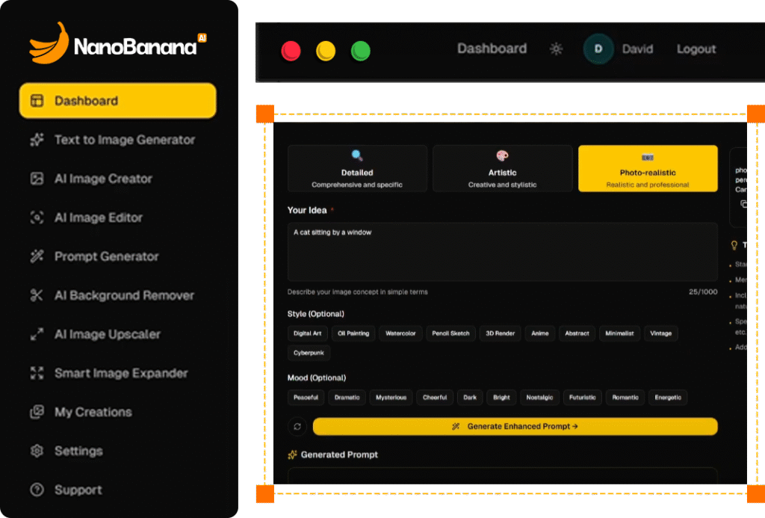Image resolution: width=765 pixels, height=518 pixels.
Task: Open Text to Image Generator sparkle icon
Action: pyautogui.click(x=36, y=140)
